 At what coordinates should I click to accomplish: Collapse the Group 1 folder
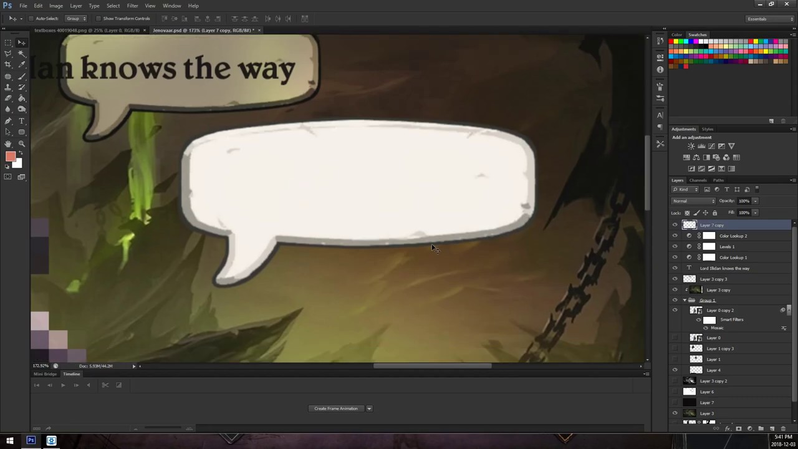pos(685,301)
